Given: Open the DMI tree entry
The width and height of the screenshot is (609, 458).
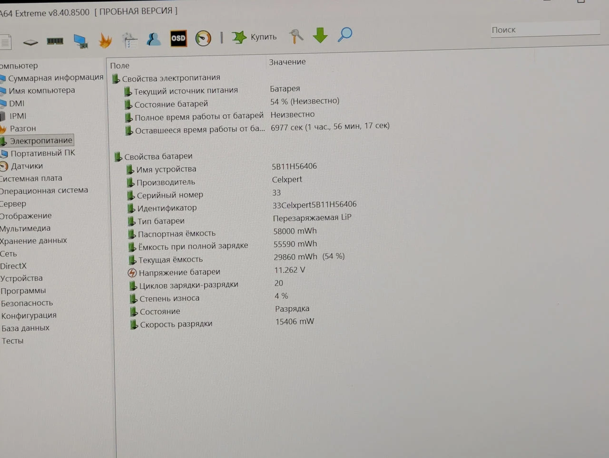Looking at the screenshot, I should click(x=17, y=103).
